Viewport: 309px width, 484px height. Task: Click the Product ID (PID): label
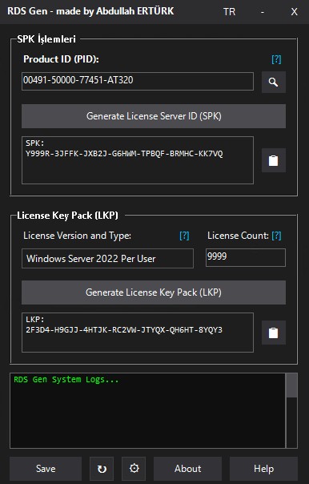pos(61,59)
